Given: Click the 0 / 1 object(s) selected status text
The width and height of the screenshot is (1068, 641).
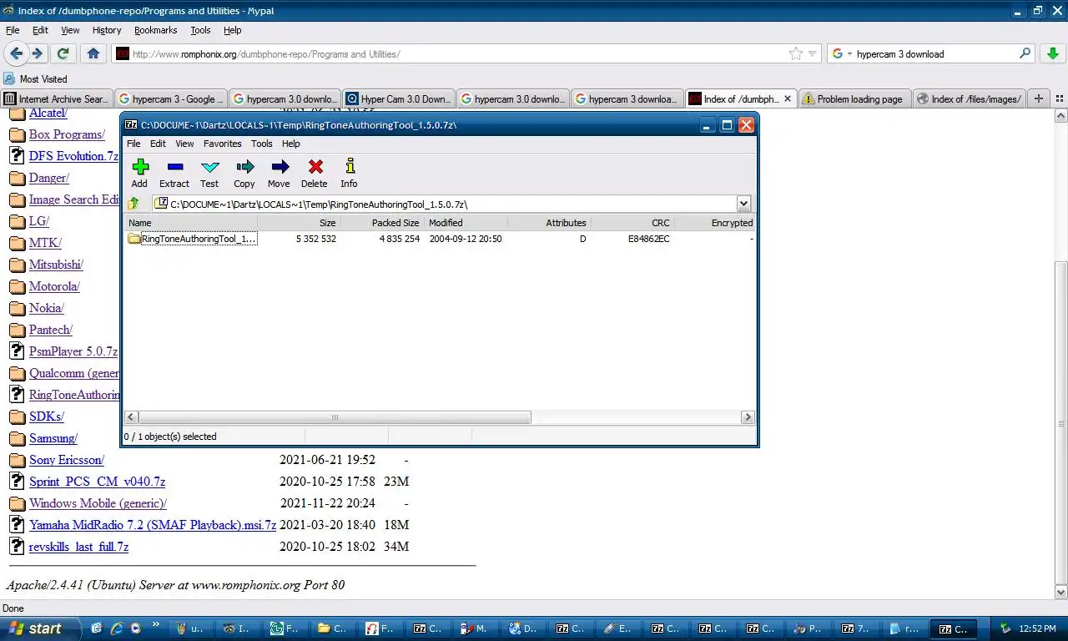Looking at the screenshot, I should [170, 437].
